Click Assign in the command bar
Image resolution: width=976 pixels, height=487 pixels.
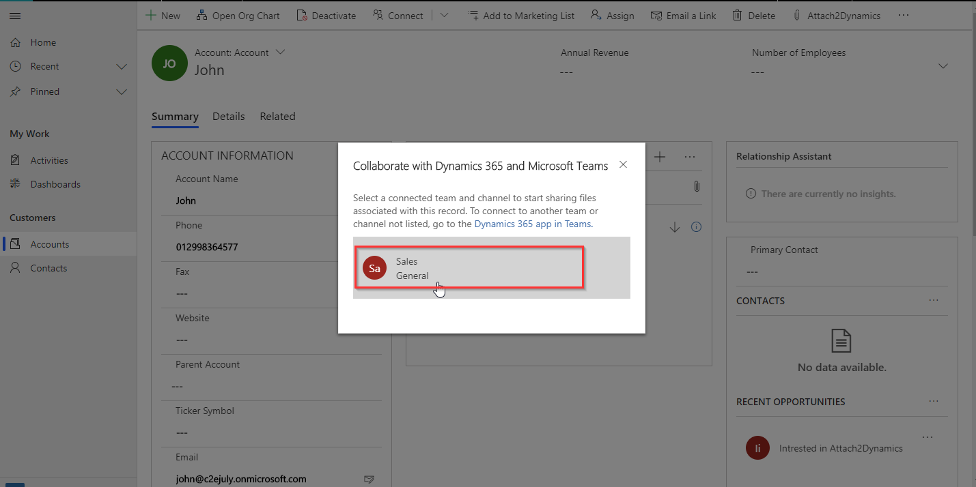(x=613, y=16)
